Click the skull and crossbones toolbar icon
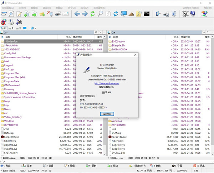214x173 pixels. [x=185, y=14]
